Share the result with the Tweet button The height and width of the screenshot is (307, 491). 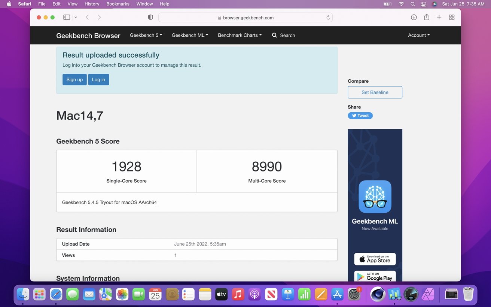click(x=360, y=116)
